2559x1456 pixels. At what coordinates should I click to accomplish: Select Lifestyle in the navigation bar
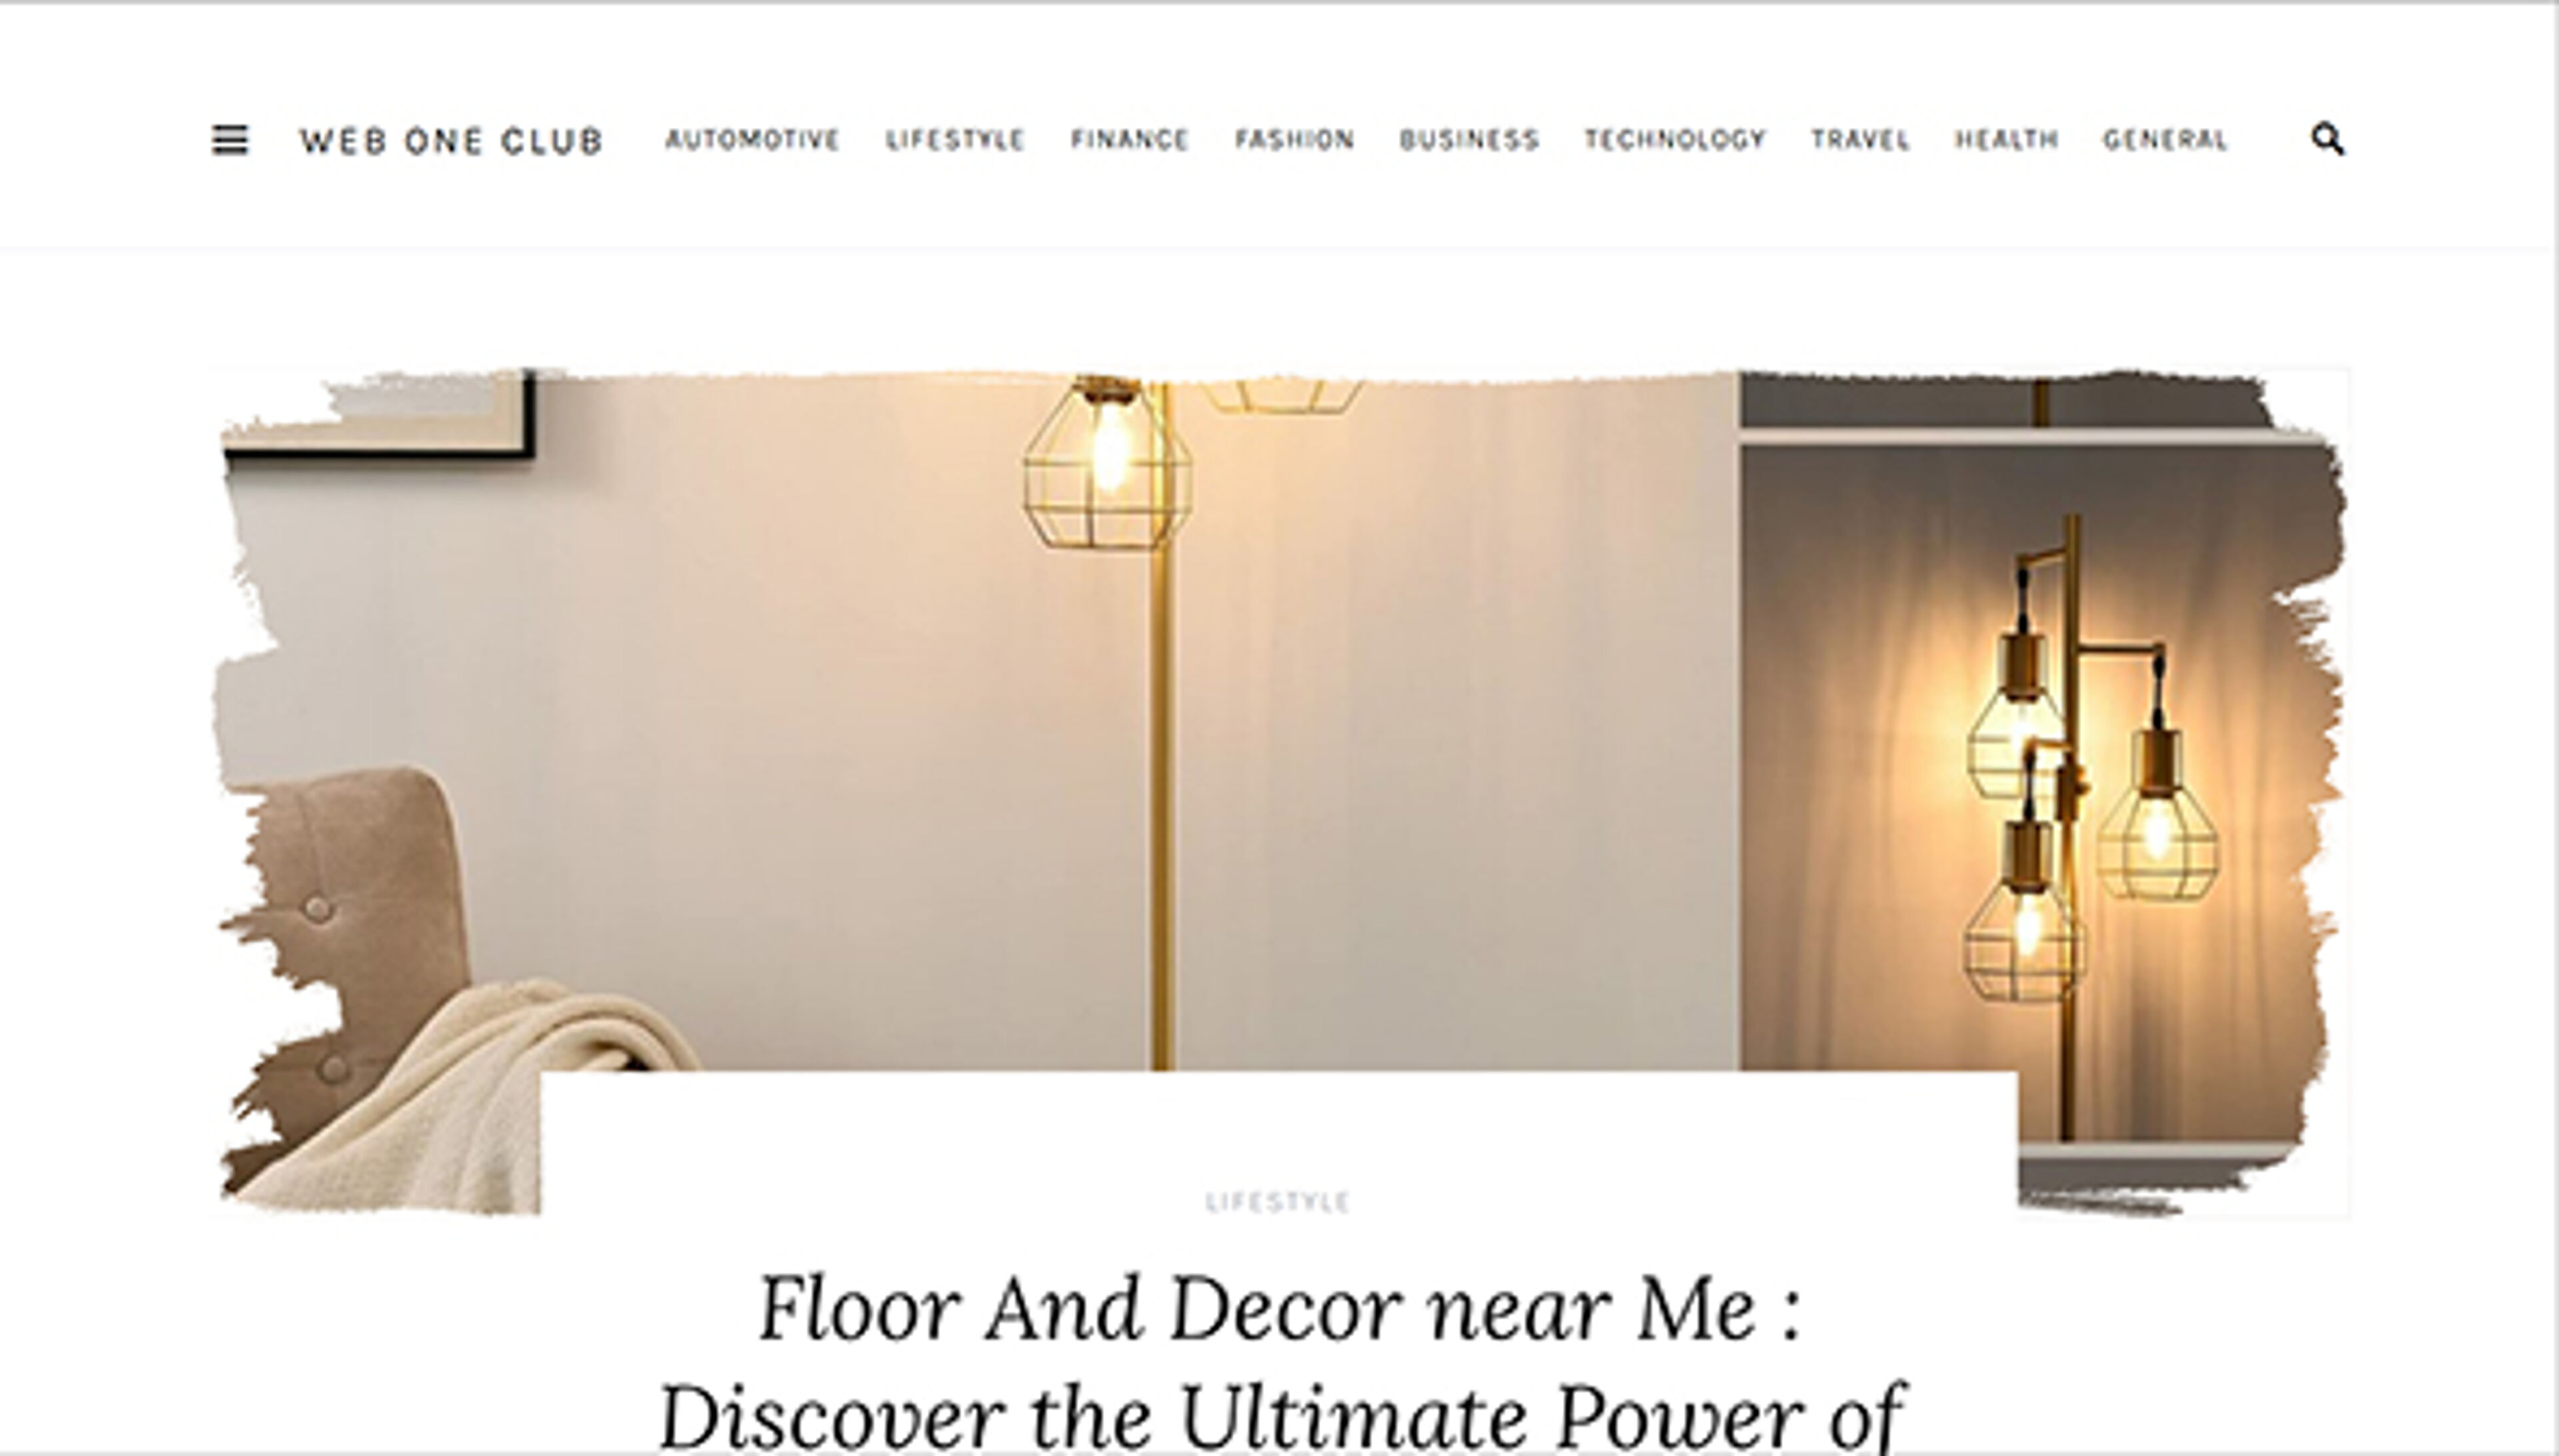[956, 140]
